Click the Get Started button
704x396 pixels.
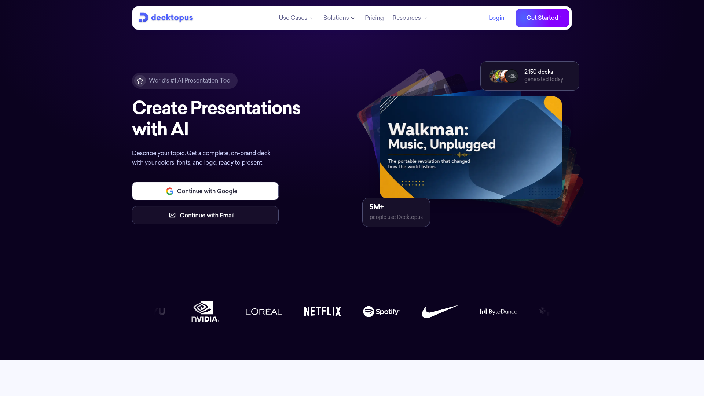[x=542, y=18]
